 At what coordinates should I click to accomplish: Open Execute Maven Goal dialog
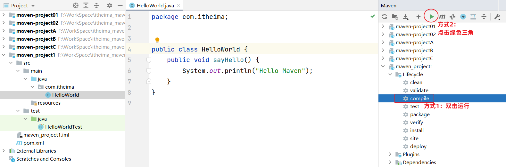tap(442, 17)
